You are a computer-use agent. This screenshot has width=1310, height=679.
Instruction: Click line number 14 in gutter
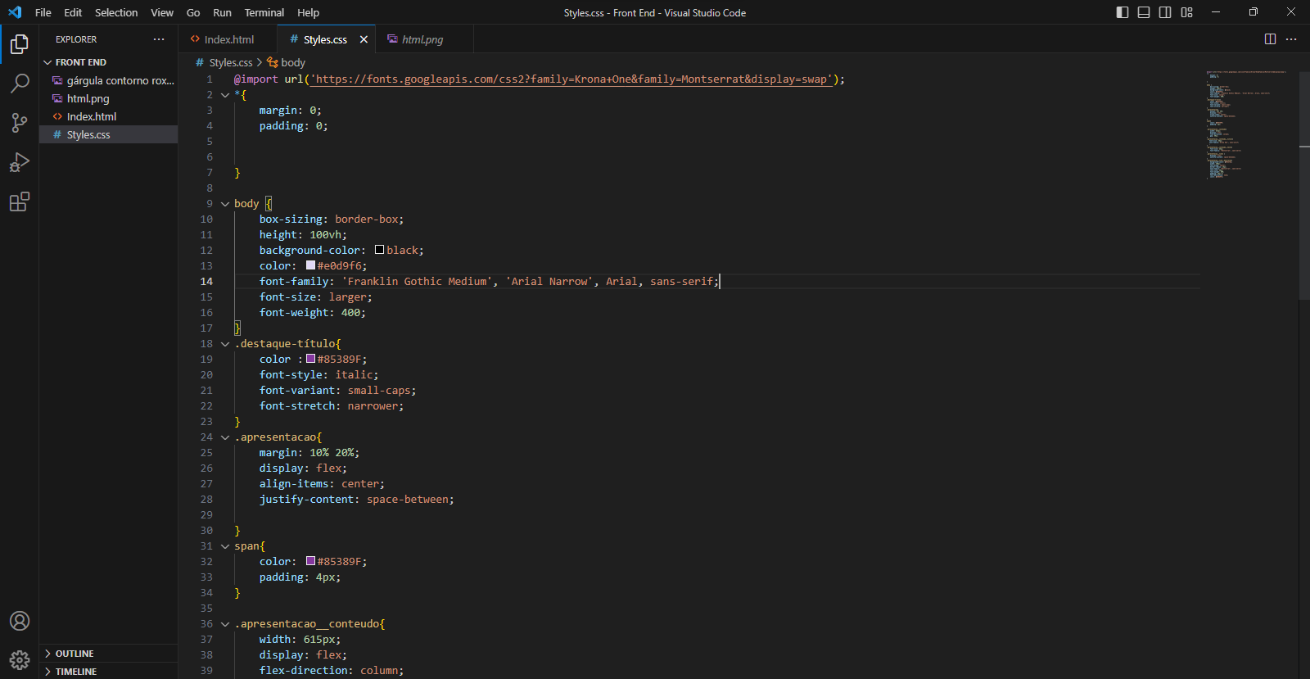[206, 281]
